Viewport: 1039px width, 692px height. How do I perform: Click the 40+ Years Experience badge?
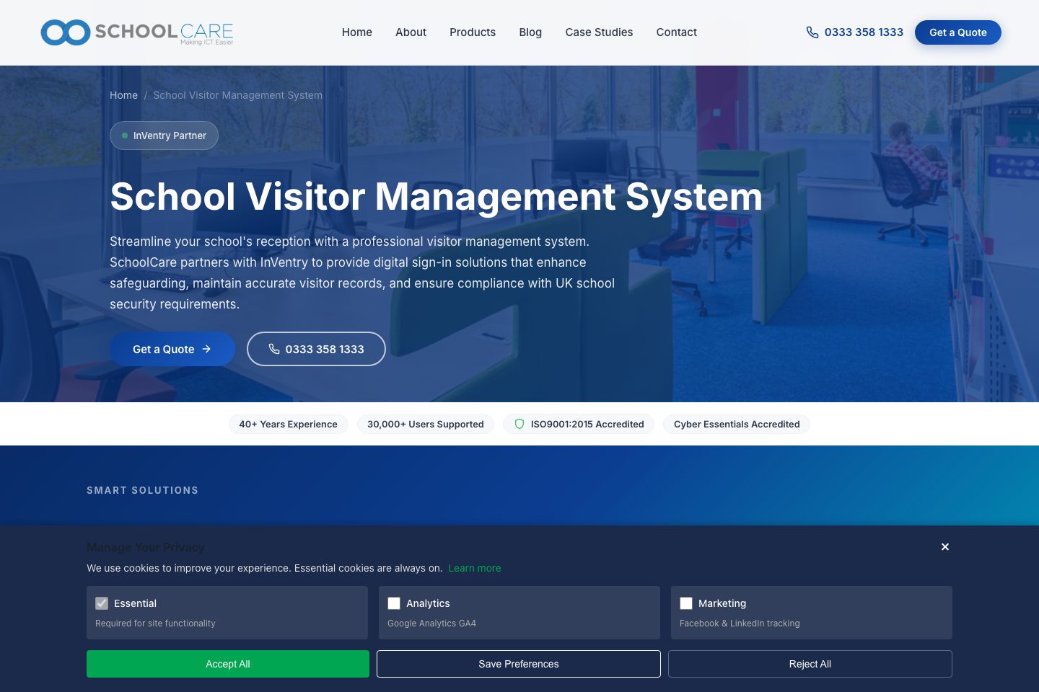click(x=289, y=424)
